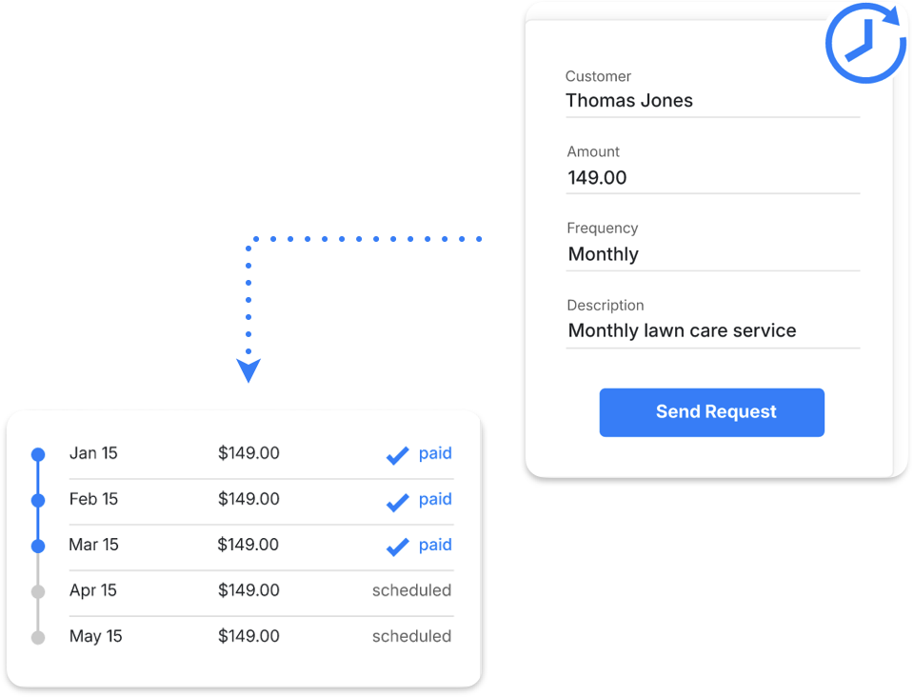Image resolution: width=914 pixels, height=697 pixels.
Task: Click the blue down arrowhead
Action: click(248, 369)
